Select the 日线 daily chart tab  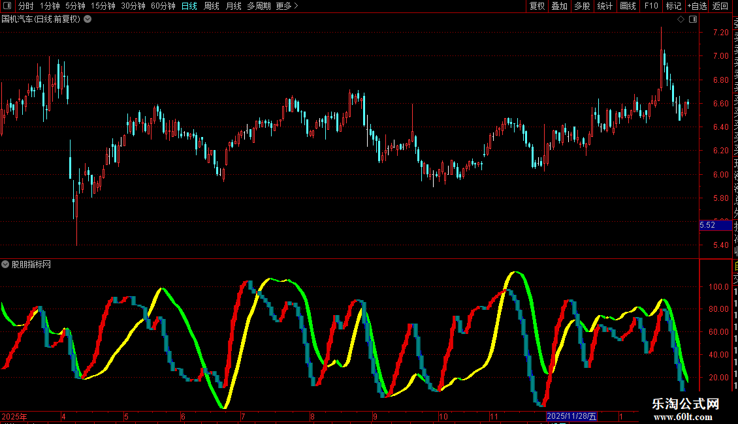point(189,6)
